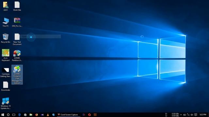This screenshot has height=117, width=209.
Task: Select the New Text Document icon
Action: [17, 39]
